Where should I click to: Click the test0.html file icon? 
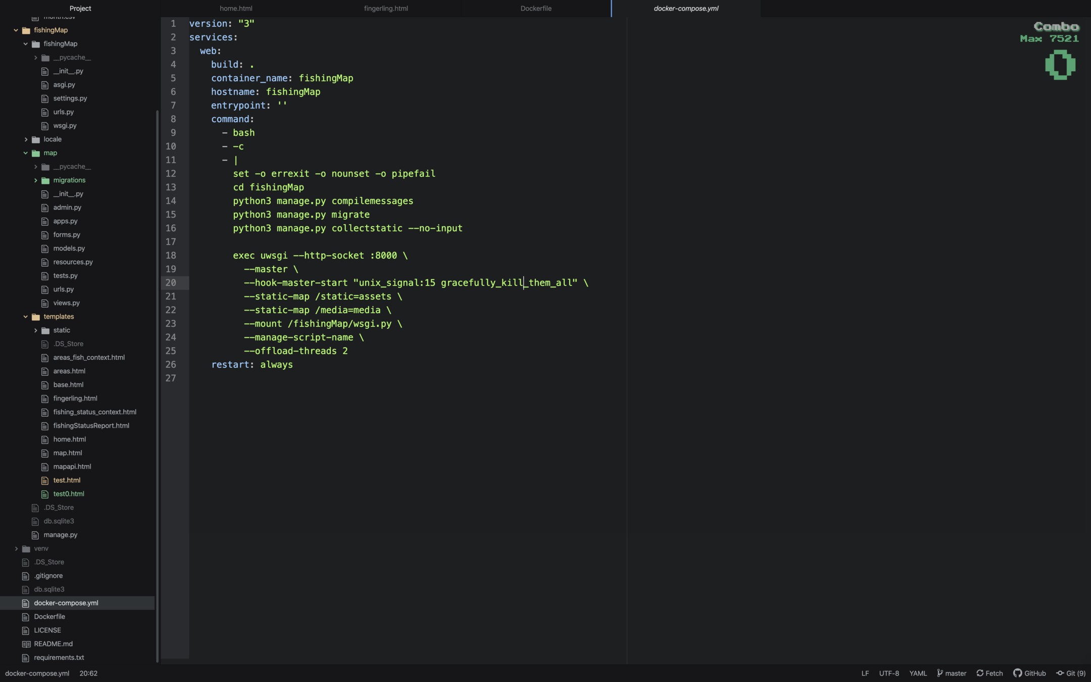point(45,494)
